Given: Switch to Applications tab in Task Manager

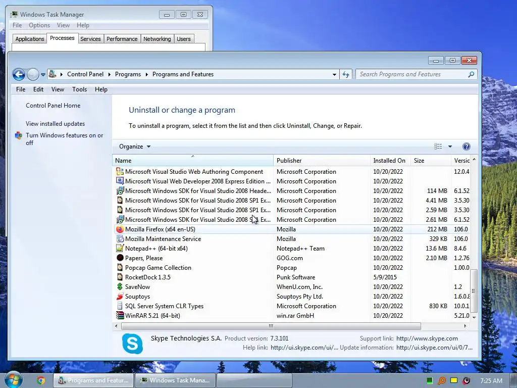Looking at the screenshot, I should pos(30,39).
